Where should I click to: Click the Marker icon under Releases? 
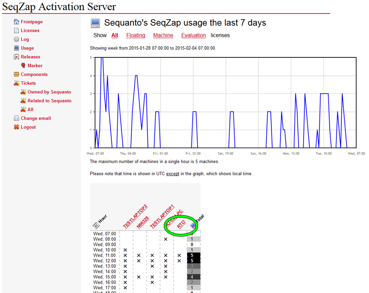[23, 66]
